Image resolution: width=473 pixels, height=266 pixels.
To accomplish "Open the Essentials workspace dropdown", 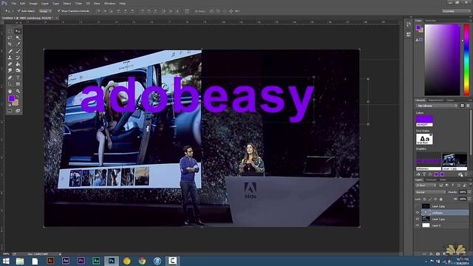I will click(456, 11).
